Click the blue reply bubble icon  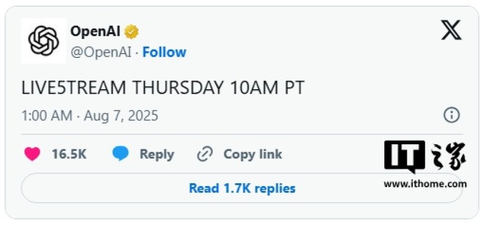pos(120,154)
